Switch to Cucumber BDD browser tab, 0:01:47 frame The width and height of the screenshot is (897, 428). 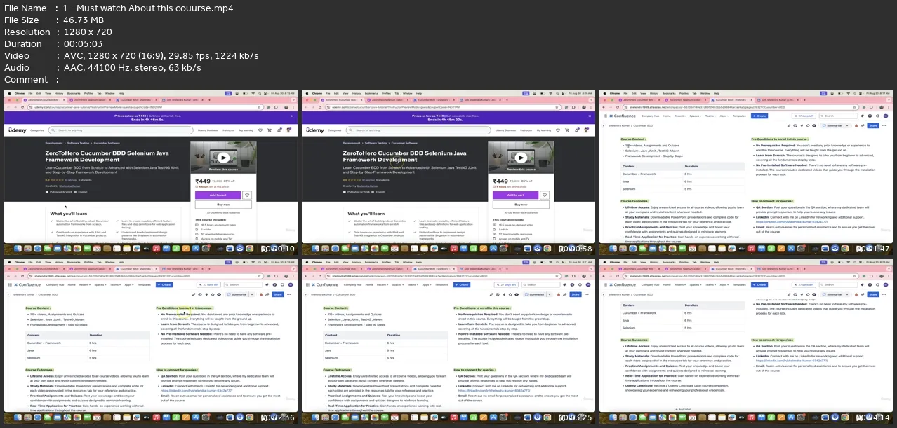point(731,100)
